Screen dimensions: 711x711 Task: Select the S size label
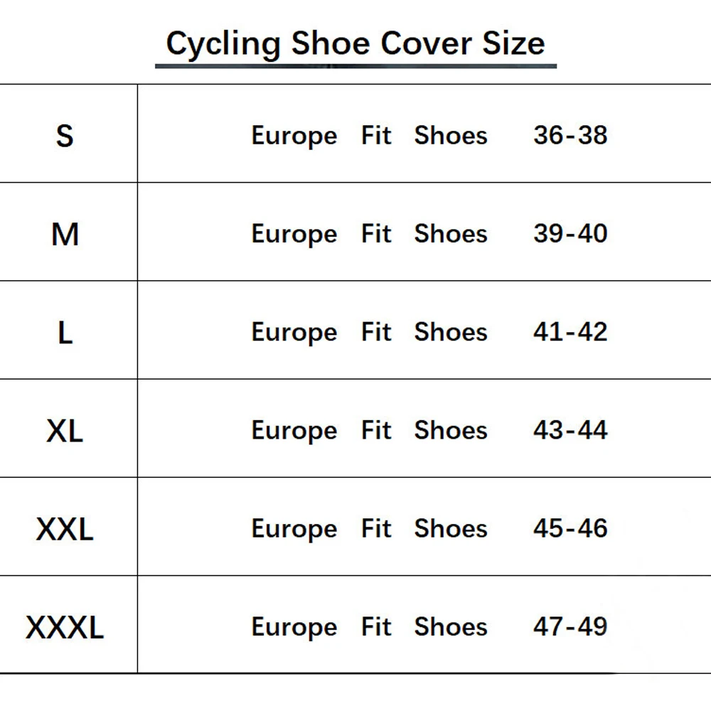click(x=65, y=135)
